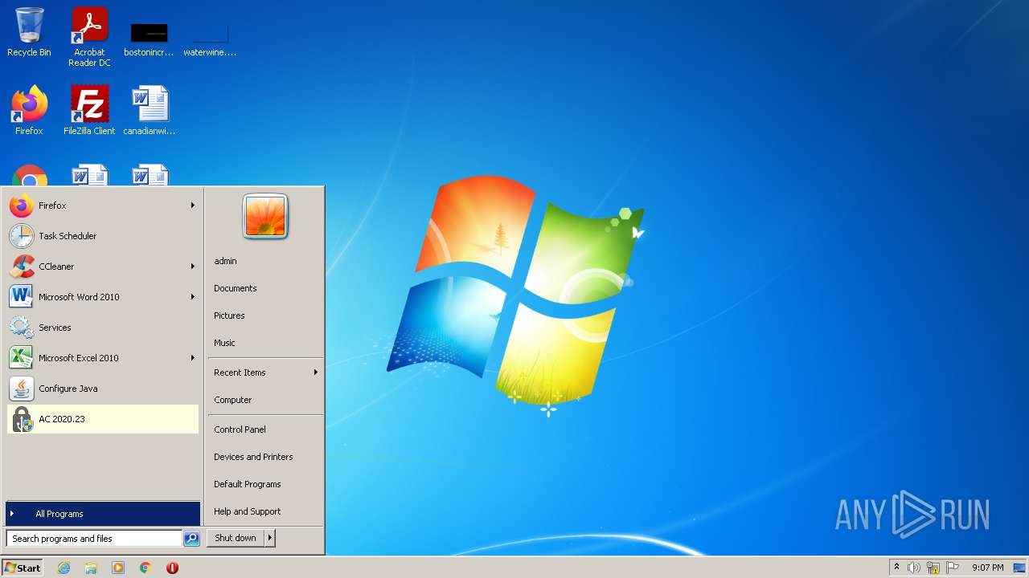Open Windows Media Player from taskbar
The height and width of the screenshot is (578, 1029).
coord(118,568)
